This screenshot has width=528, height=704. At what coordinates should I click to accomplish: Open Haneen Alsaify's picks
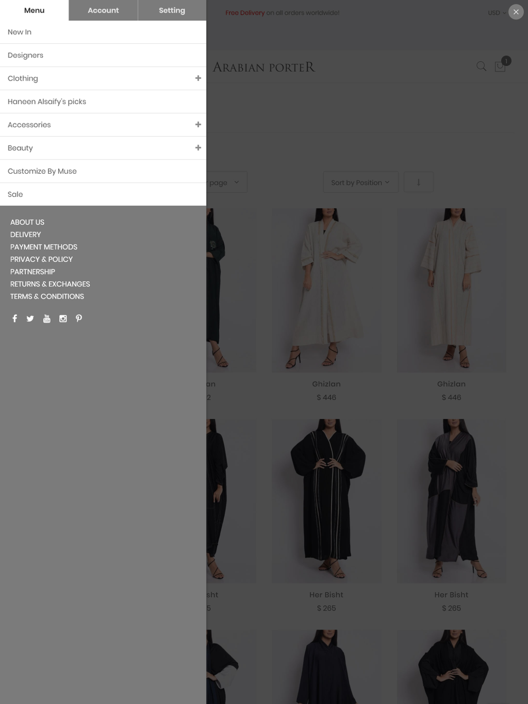[103, 102]
